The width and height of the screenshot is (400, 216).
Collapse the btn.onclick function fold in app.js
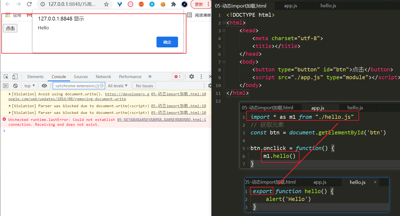coord(248,148)
